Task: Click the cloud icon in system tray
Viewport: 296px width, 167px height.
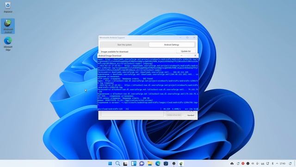Action: [232, 163]
